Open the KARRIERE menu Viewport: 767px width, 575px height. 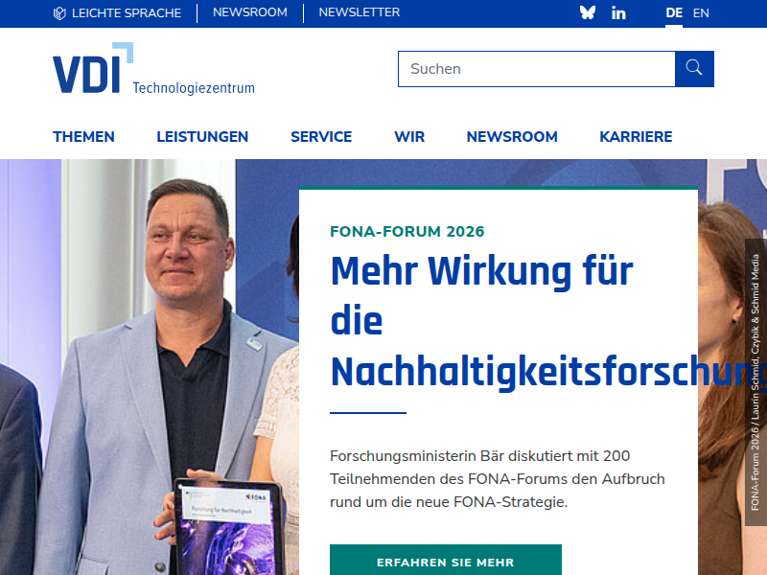636,137
